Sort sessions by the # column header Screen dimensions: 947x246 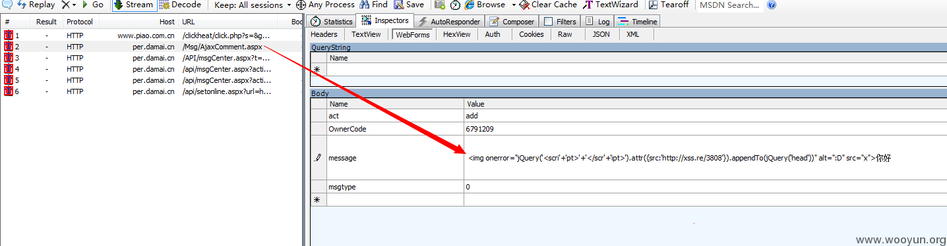(x=15, y=22)
